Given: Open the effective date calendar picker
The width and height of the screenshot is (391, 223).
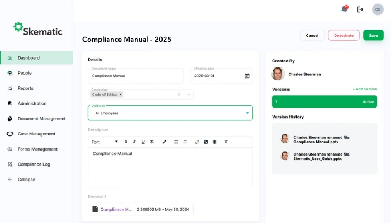Looking at the screenshot, I should (x=247, y=76).
